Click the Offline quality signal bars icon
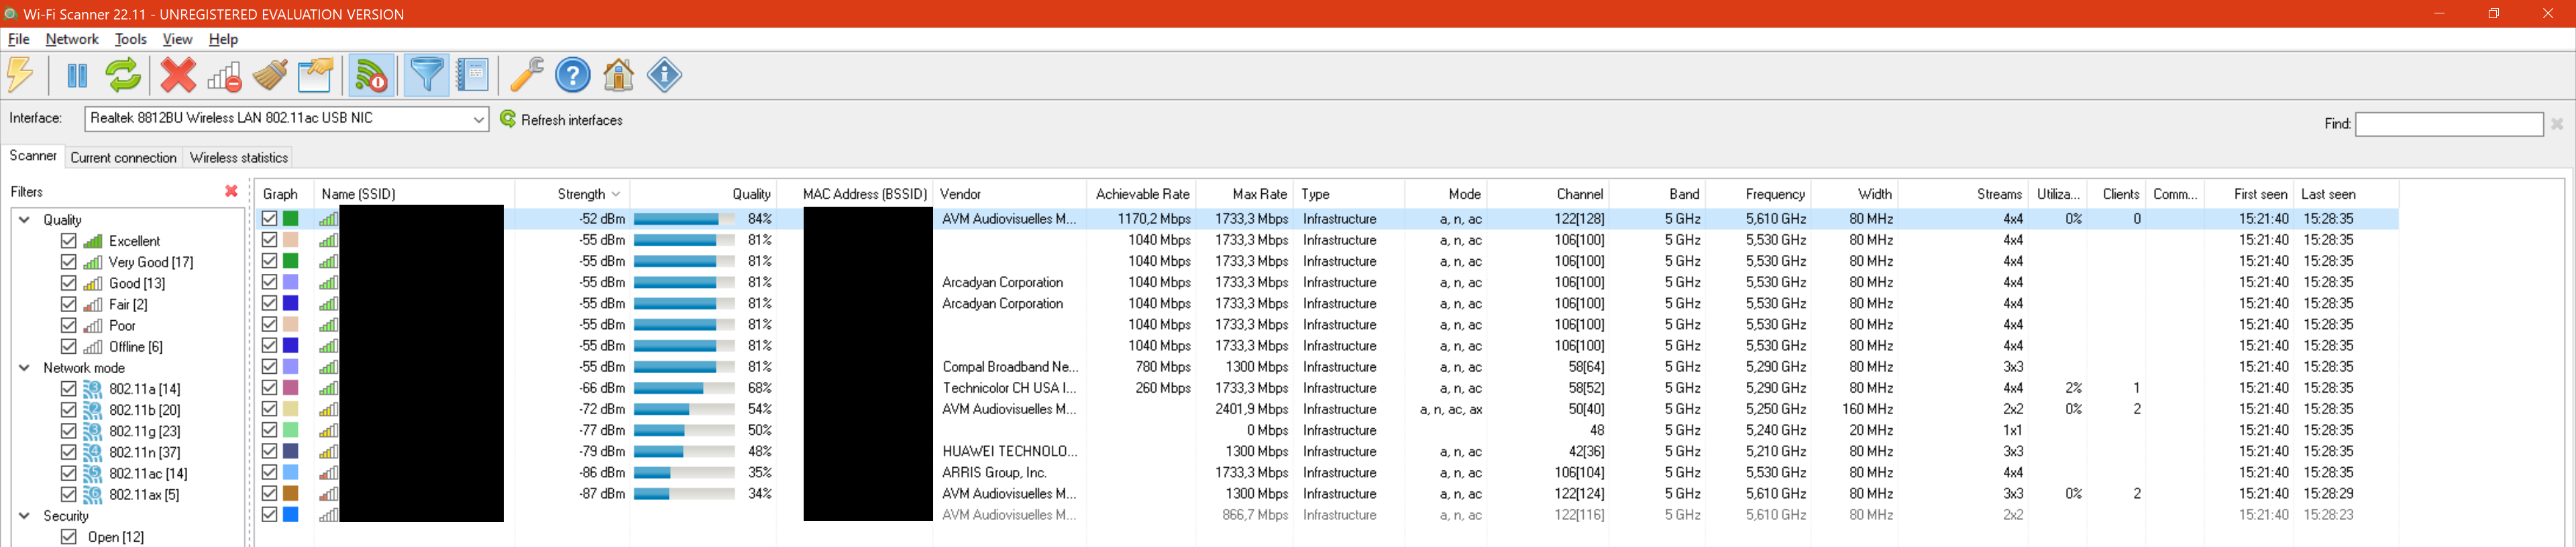 pos(93,347)
